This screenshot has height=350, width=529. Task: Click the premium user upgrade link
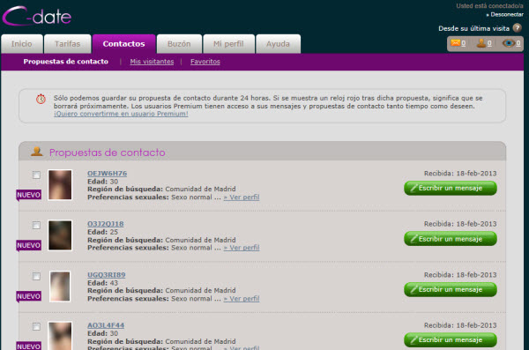121,114
